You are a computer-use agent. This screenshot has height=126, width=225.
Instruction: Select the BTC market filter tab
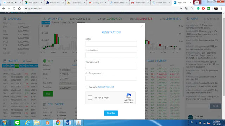8,66
